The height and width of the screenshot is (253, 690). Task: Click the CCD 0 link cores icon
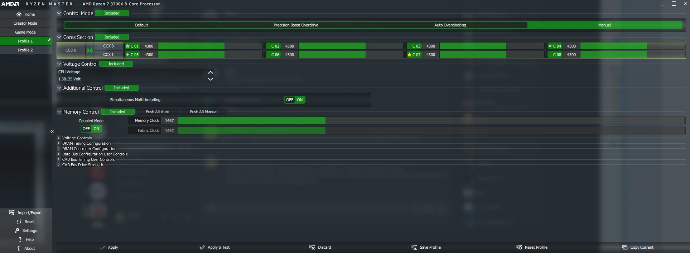(90, 50)
